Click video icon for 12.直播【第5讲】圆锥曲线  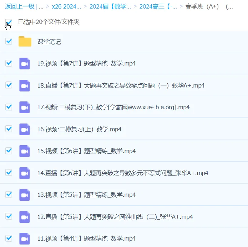25,217
